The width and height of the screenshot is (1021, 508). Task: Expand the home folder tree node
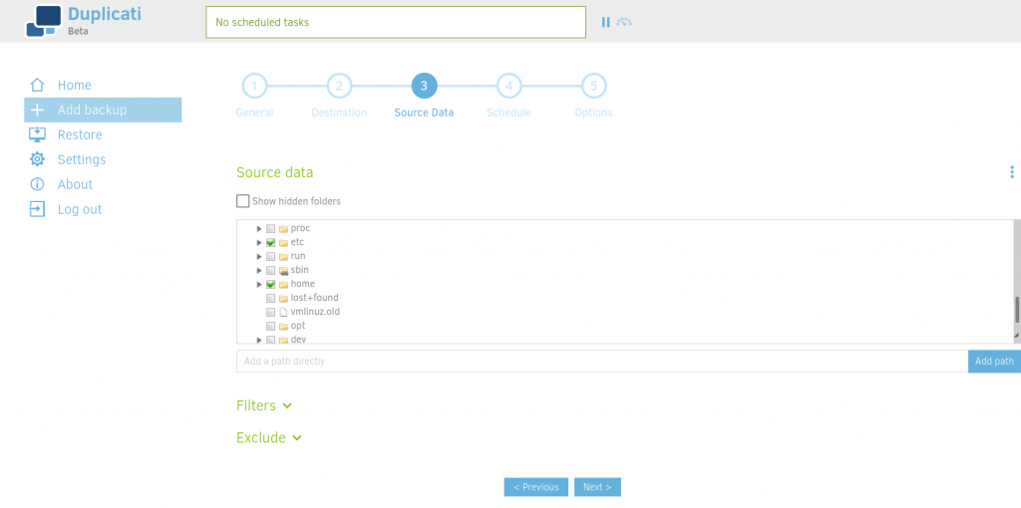259,284
